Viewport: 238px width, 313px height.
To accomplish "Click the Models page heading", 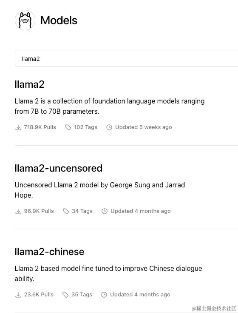I will click(59, 20).
